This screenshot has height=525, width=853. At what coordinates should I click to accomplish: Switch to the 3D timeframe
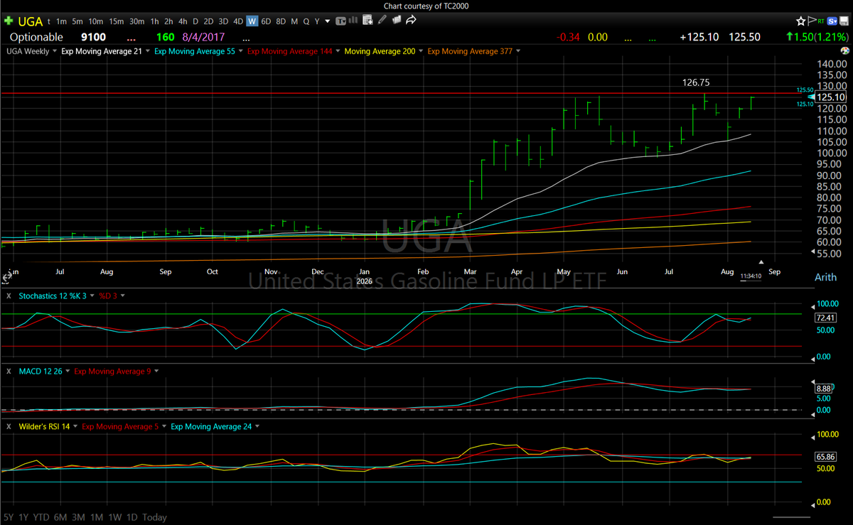tap(223, 21)
